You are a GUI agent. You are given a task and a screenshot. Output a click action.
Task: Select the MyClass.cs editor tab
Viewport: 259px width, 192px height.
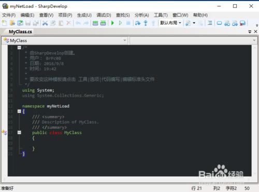tap(20, 32)
